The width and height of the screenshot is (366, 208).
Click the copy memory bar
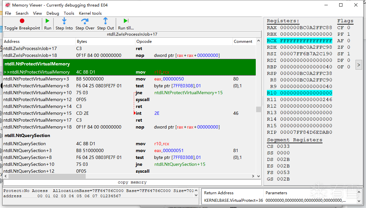pyautogui.click(x=132, y=182)
